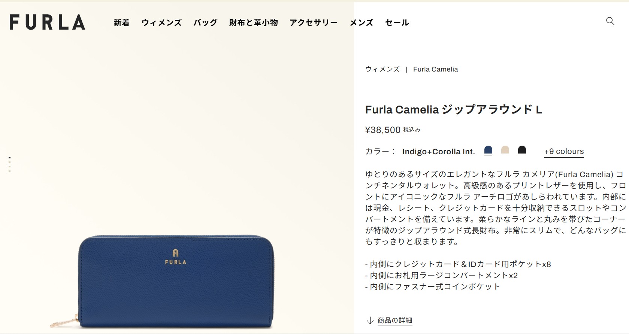Select the black colour swatch
This screenshot has height=334, width=629.
(522, 150)
